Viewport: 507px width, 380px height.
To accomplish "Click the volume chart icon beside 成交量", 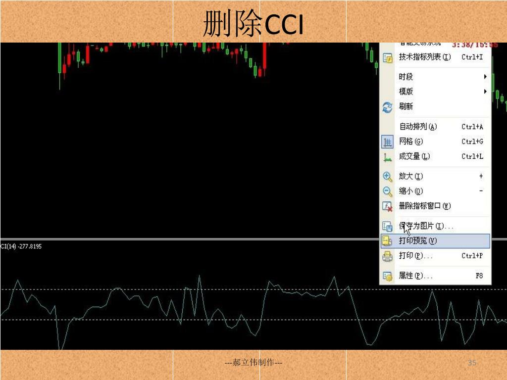I will point(387,157).
